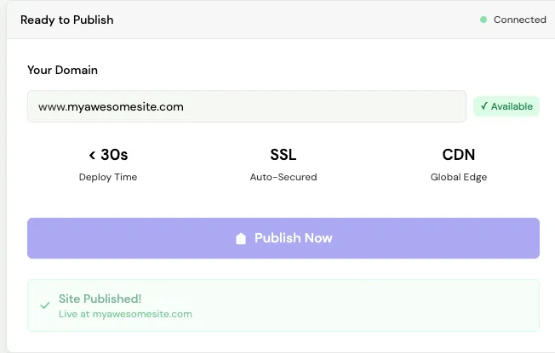The width and height of the screenshot is (555, 353).
Task: Click the Available badge
Action: (x=506, y=106)
